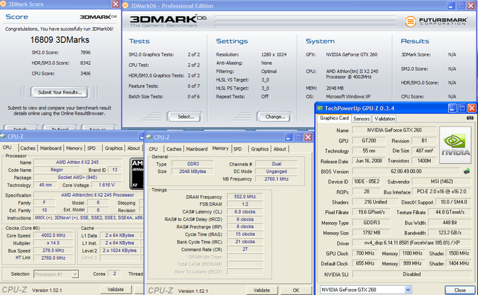Viewport: 478px width, 295px height.
Task: Click the Change... button under Settings
Action: (275, 117)
